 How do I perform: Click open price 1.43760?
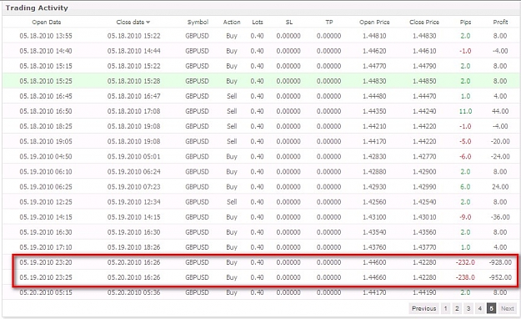(x=374, y=247)
